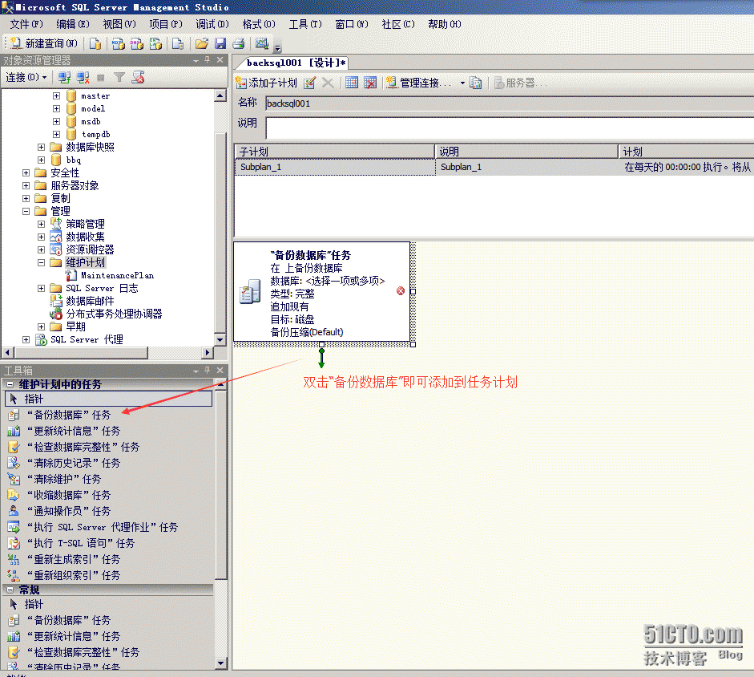This screenshot has width=754, height=677.
Task: Expand the master database node
Action: pos(56,95)
